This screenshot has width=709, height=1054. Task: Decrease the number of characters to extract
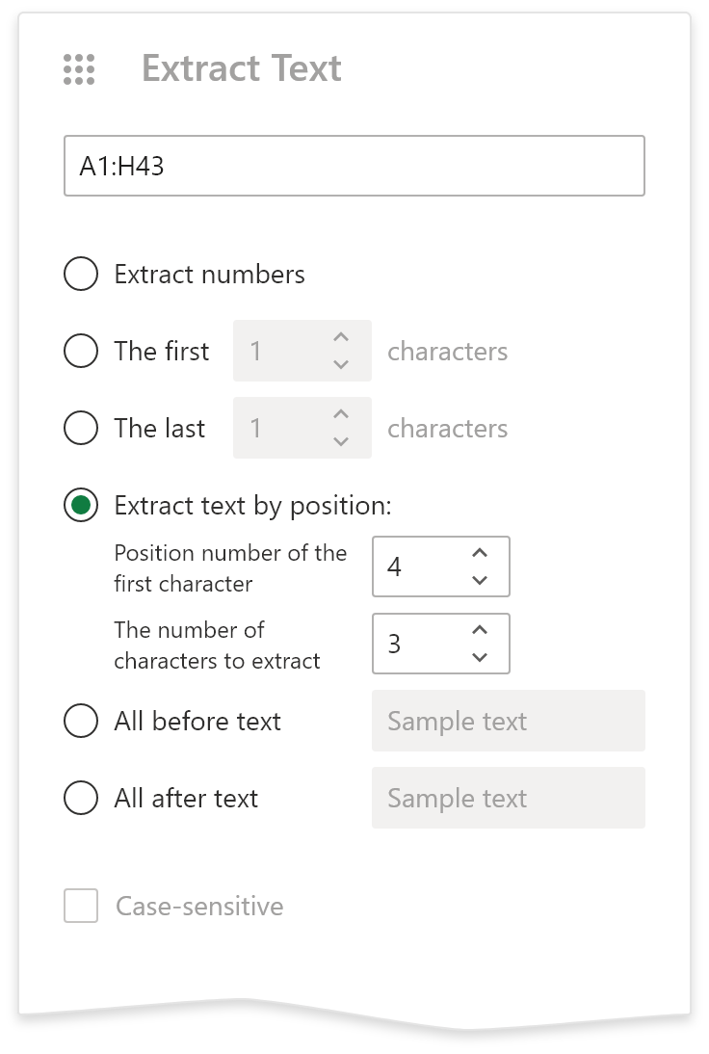[x=480, y=657]
